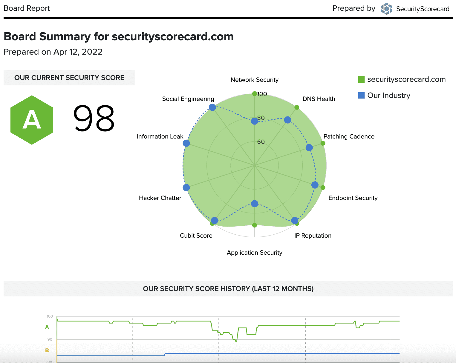Image resolution: width=456 pixels, height=363 pixels.
Task: Click the Application Security axis label
Action: click(255, 253)
